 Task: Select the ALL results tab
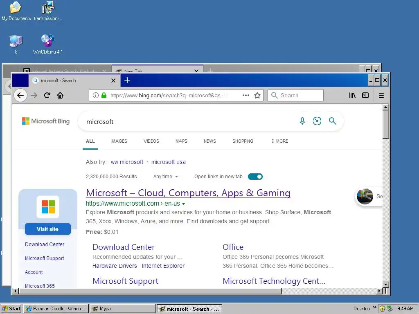pos(90,141)
